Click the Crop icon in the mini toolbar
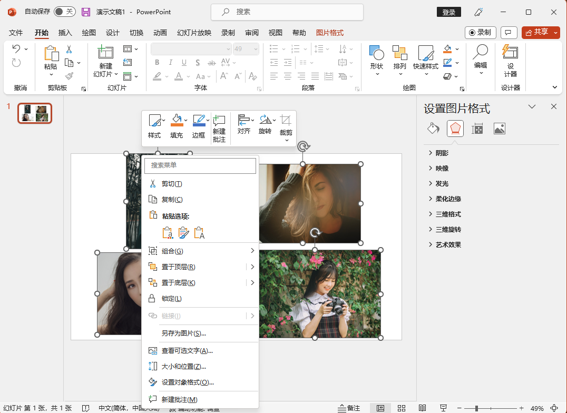The height and width of the screenshot is (413, 567). [x=286, y=121]
